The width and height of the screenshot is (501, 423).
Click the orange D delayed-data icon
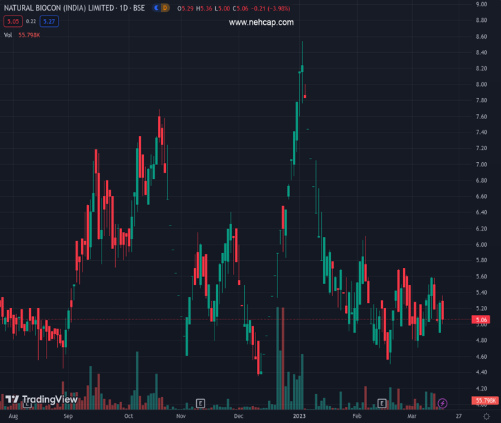[x=165, y=8]
